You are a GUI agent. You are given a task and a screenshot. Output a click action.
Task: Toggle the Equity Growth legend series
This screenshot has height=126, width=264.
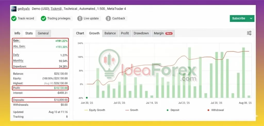point(95,110)
